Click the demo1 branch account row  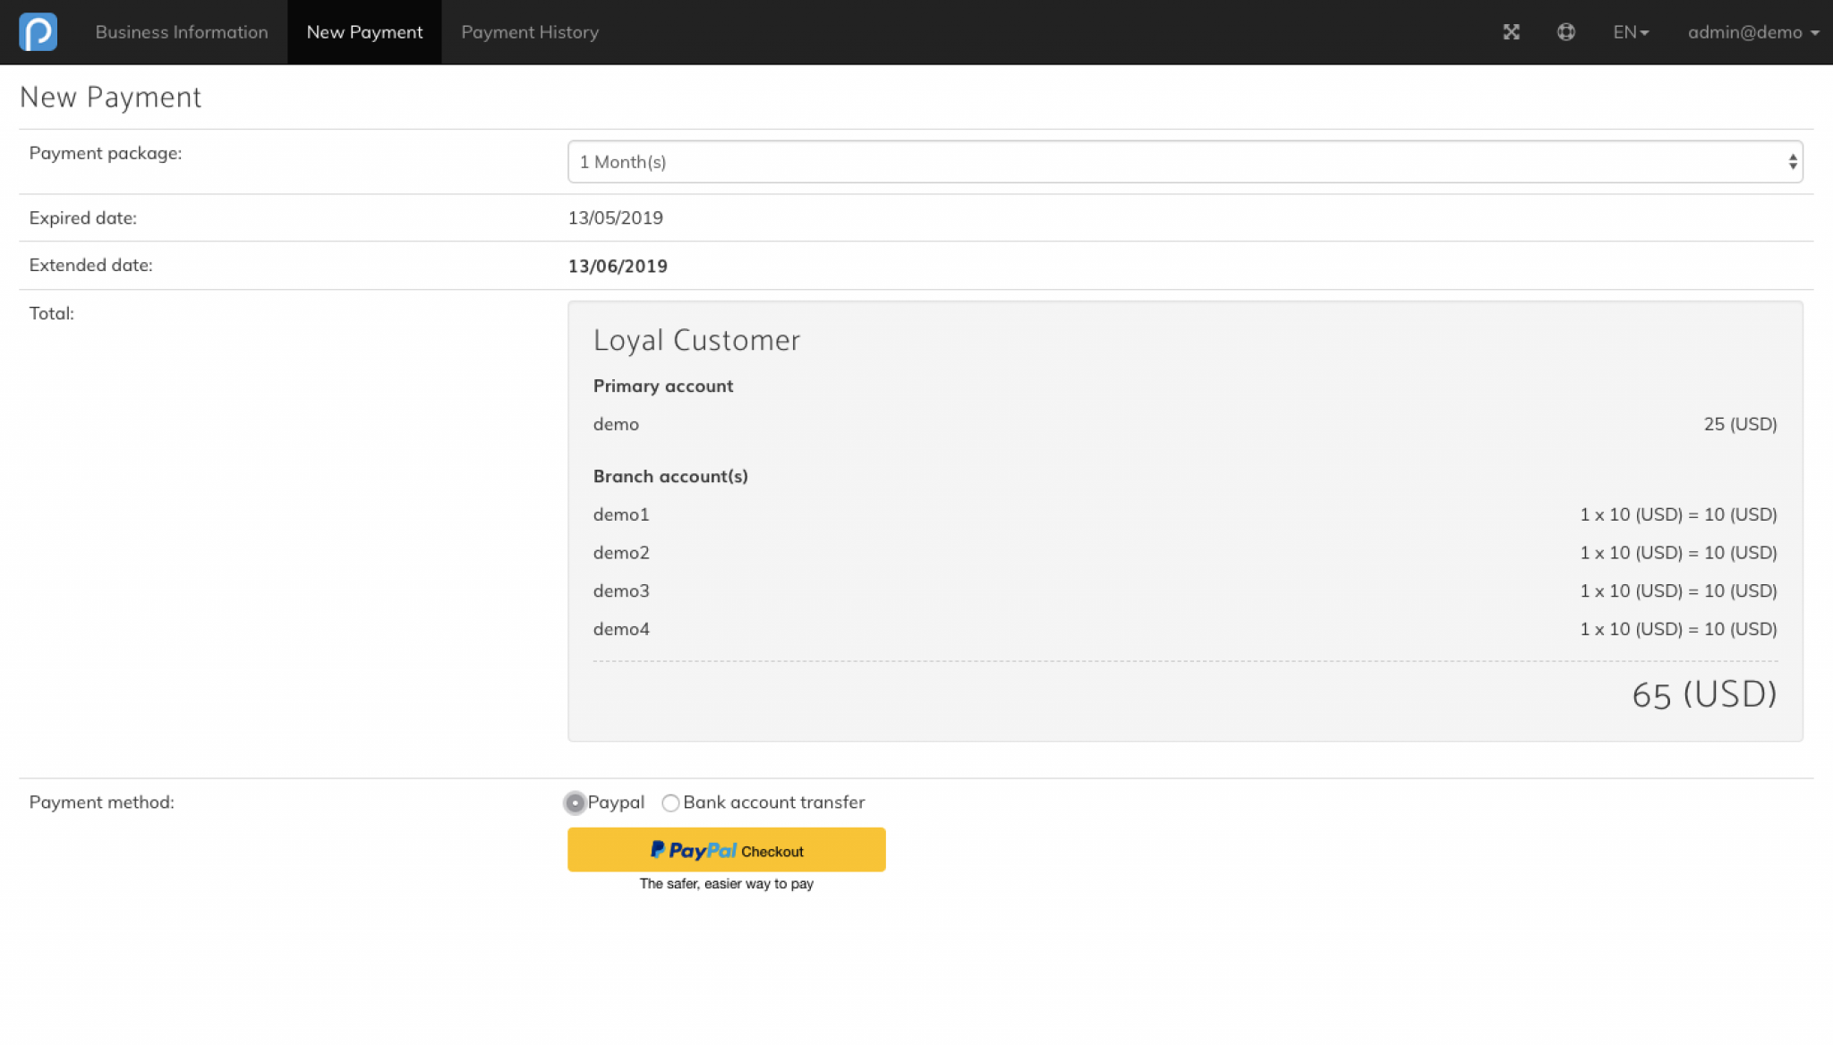click(1185, 514)
